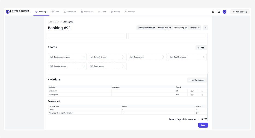Open the chat messages icon

[219, 12]
